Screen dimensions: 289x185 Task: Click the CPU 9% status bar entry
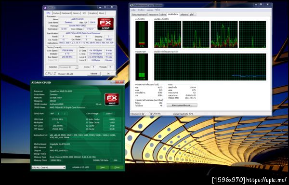point(155,114)
